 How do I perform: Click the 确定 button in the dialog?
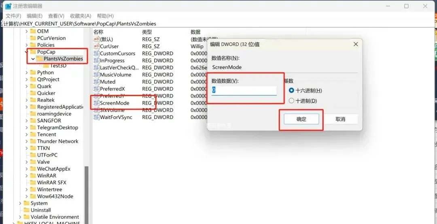(301, 119)
